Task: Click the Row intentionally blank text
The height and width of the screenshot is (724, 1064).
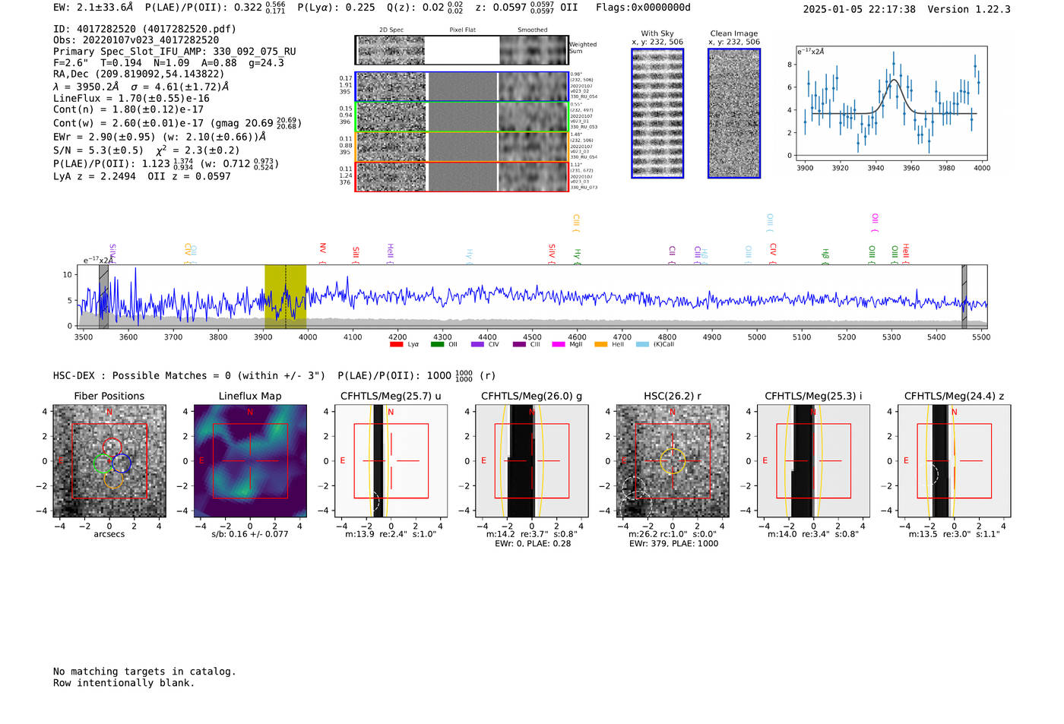Action: (124, 683)
